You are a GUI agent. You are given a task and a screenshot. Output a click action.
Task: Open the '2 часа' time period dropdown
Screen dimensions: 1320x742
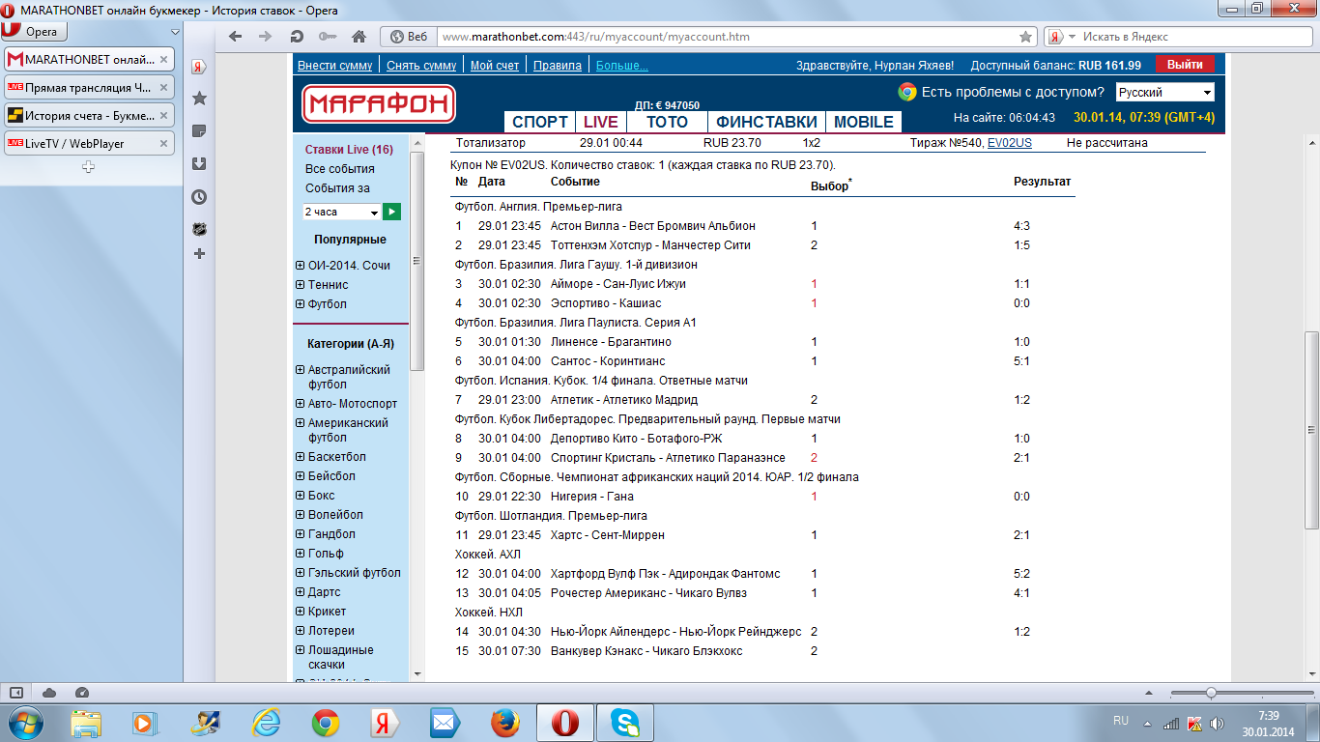click(x=342, y=212)
